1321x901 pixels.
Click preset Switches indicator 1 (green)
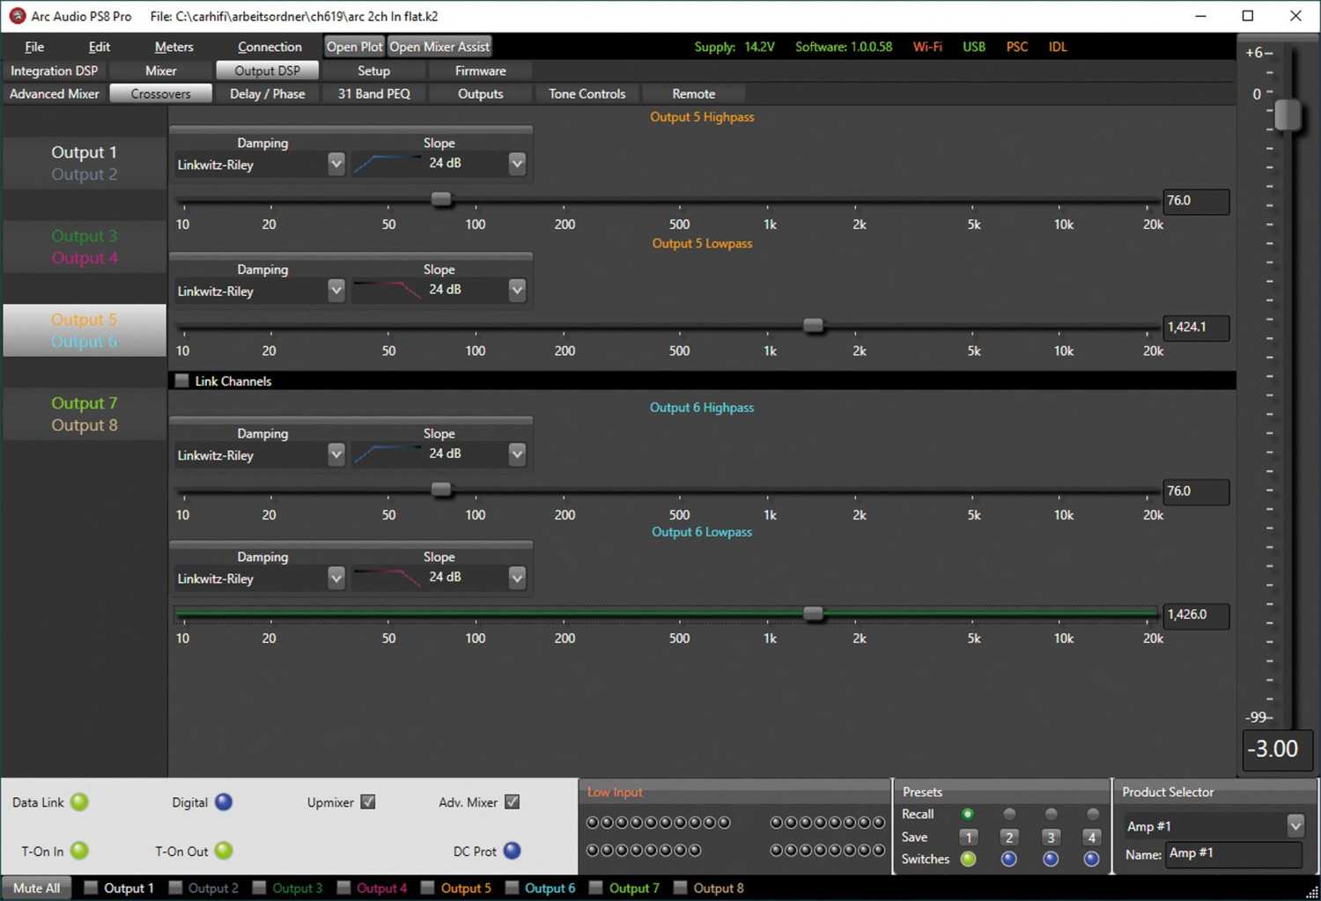point(968,859)
